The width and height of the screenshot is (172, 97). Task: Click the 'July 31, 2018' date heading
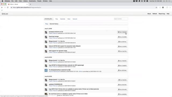48,29
